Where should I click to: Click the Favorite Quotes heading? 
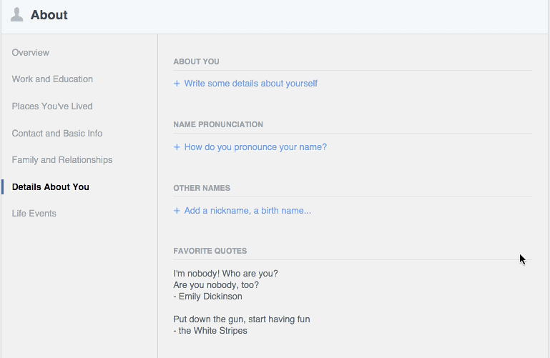pyautogui.click(x=210, y=251)
